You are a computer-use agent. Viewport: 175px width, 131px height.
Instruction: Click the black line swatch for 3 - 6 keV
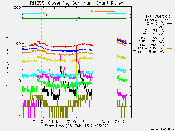[x=169, y=24]
